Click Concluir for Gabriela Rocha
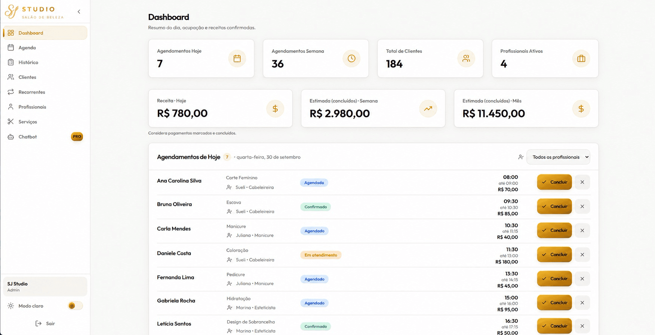This screenshot has height=335, width=655. [x=554, y=303]
